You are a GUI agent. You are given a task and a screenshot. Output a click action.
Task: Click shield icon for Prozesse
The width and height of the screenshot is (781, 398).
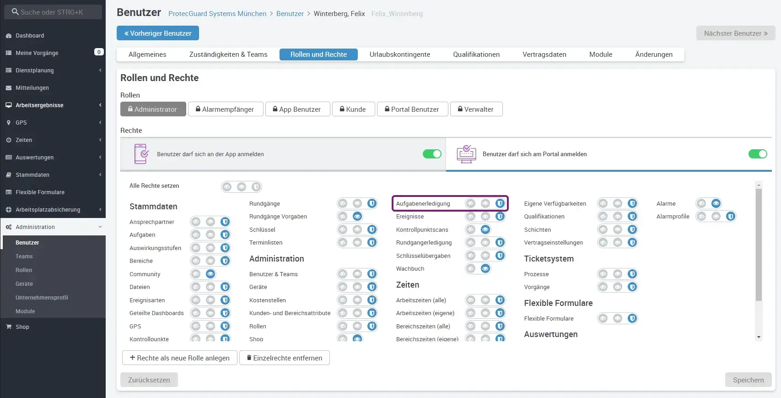point(632,274)
